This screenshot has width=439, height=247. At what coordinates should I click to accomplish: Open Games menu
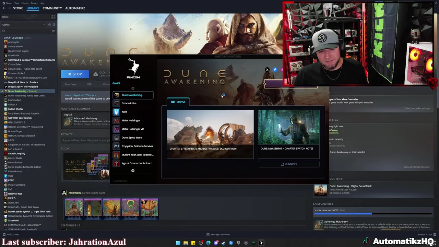34,3
